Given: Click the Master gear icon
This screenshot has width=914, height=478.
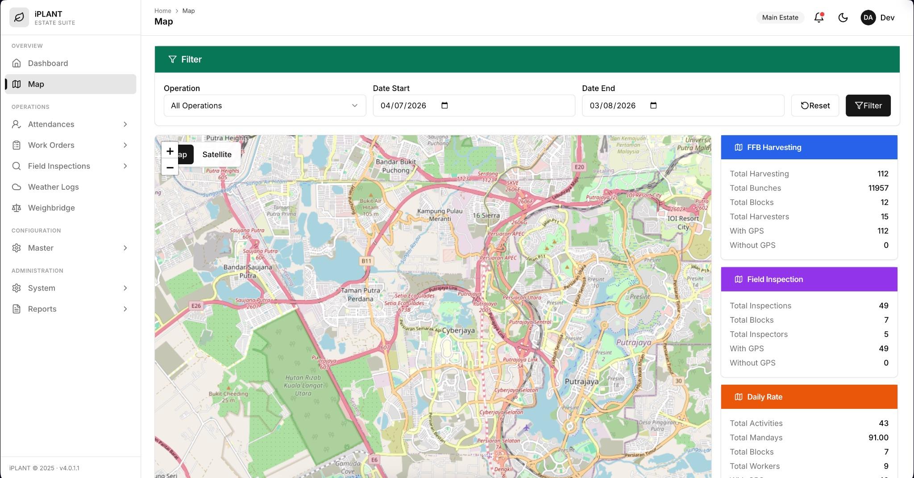Looking at the screenshot, I should [17, 248].
